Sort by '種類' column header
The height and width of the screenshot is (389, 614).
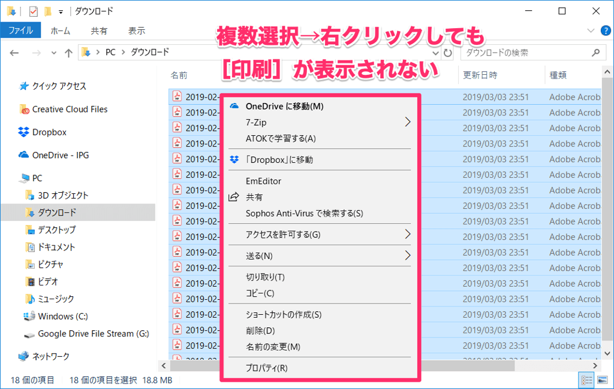558,75
